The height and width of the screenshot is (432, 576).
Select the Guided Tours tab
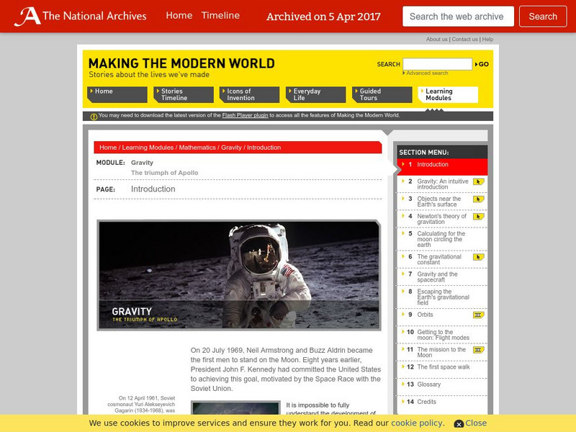click(382, 94)
